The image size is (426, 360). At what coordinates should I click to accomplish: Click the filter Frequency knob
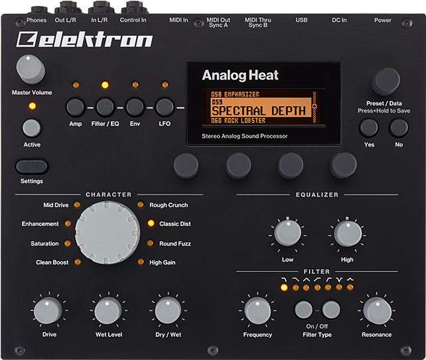click(x=257, y=310)
